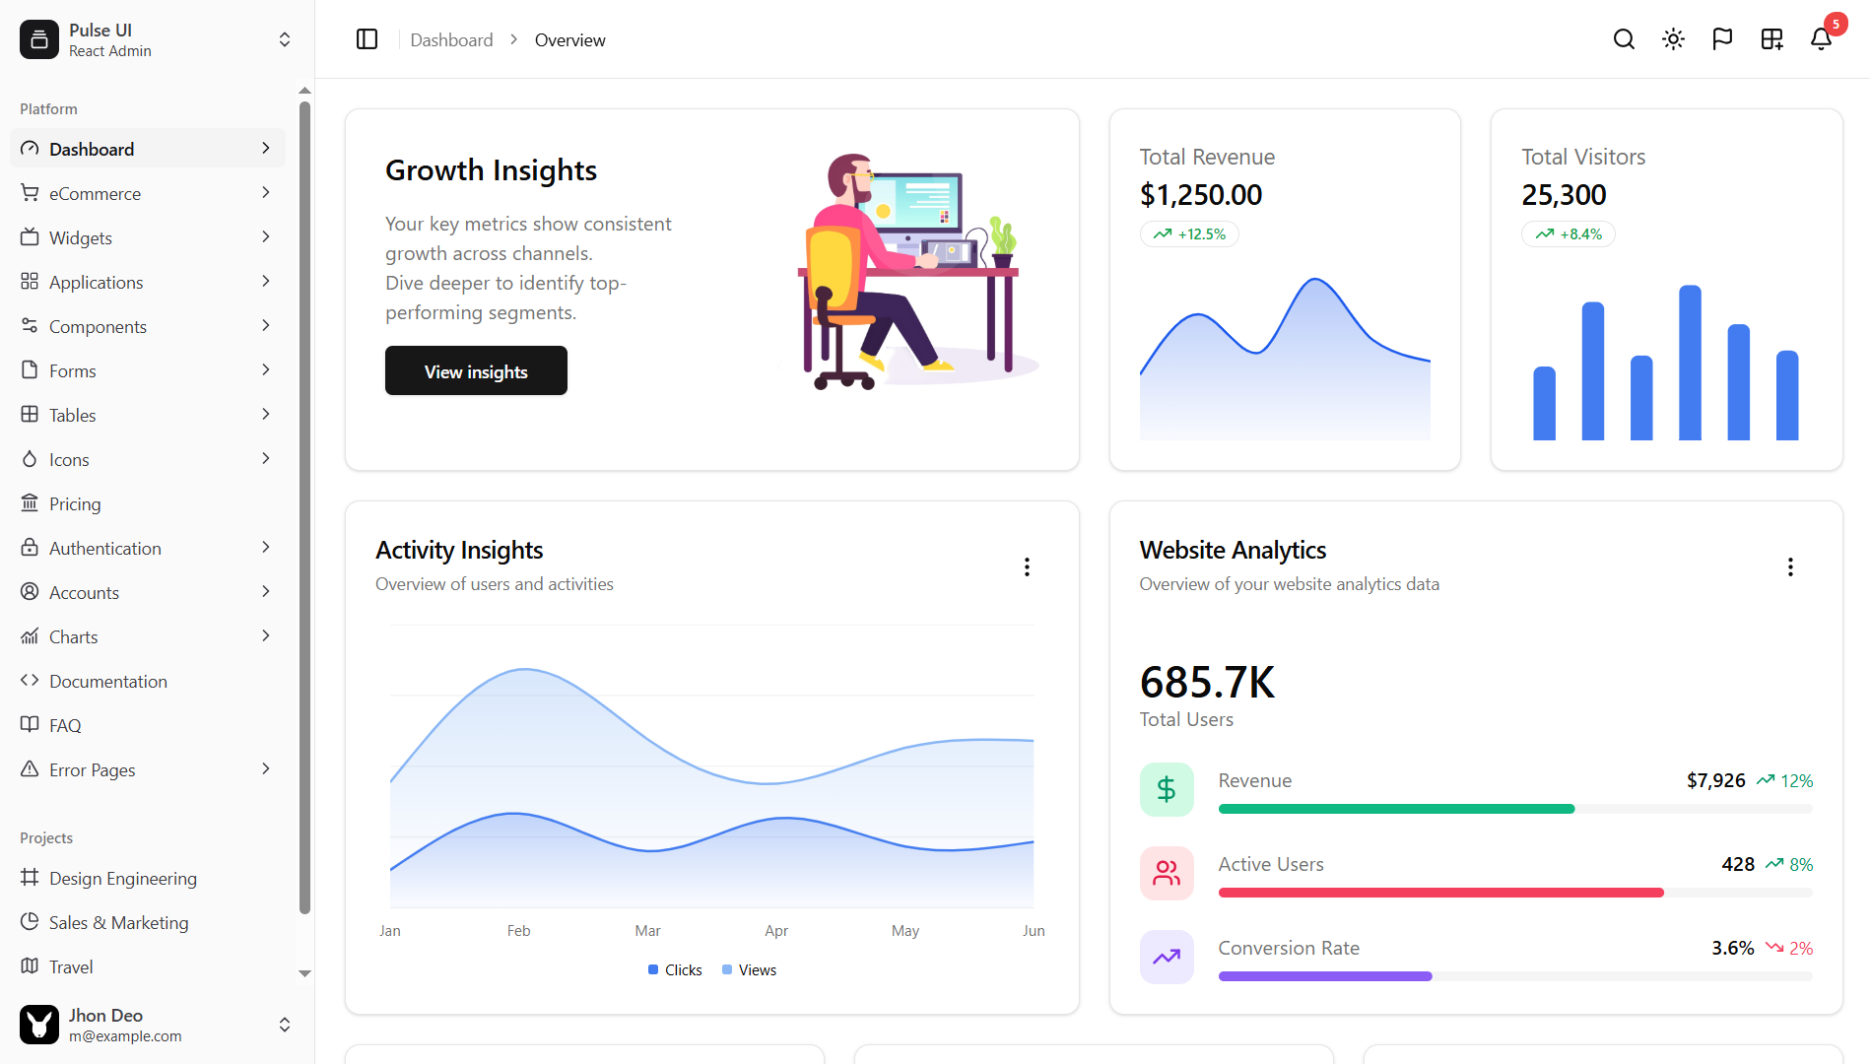
Task: Select the Pricing icon in the sidebar
Action: [30, 502]
